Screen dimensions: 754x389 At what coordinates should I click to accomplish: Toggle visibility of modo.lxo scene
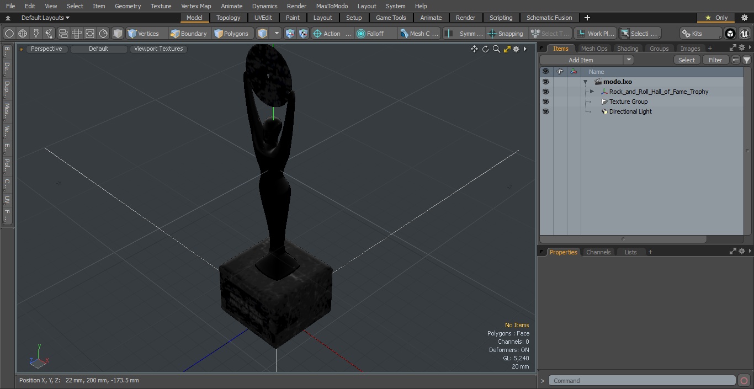545,82
